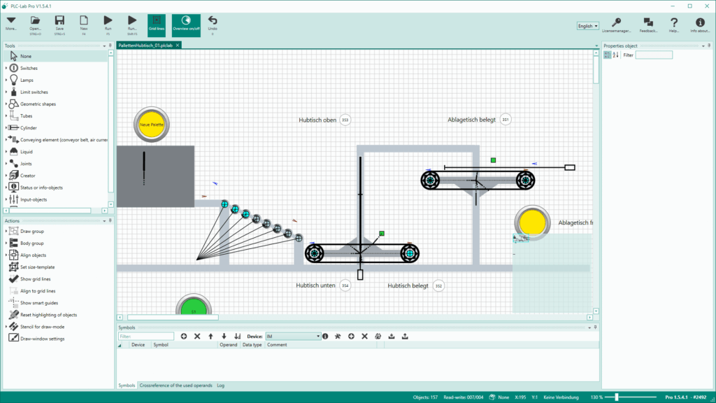Save the project with the Save icon
The height and width of the screenshot is (403, 716).
(x=59, y=24)
